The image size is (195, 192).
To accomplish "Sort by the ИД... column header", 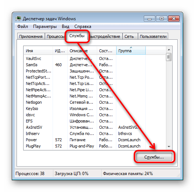I will click(x=60, y=51).
